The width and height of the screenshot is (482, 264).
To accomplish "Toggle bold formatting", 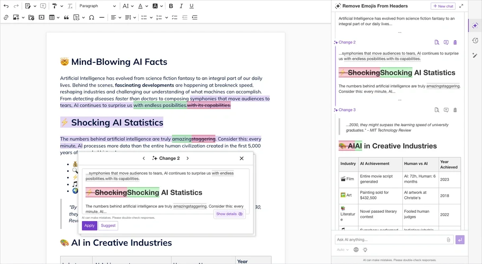I will click(171, 6).
